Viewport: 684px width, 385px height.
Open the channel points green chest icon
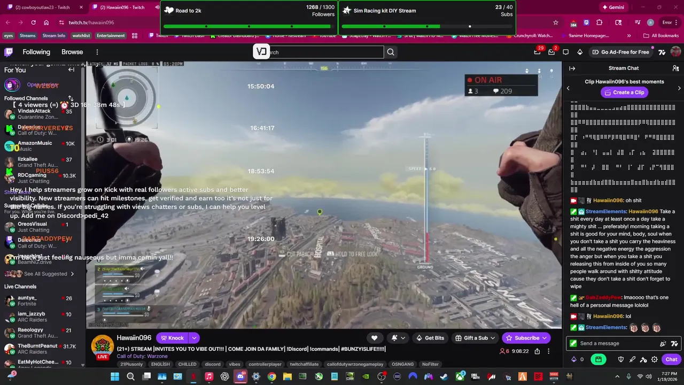tap(598, 359)
